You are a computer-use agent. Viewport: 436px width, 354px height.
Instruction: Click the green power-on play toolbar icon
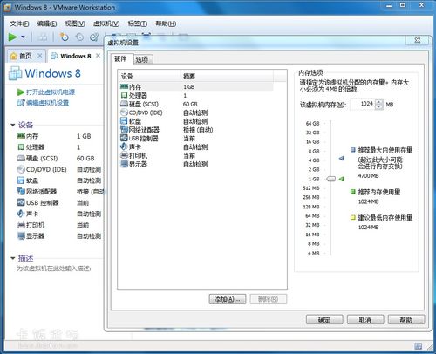click(x=12, y=37)
